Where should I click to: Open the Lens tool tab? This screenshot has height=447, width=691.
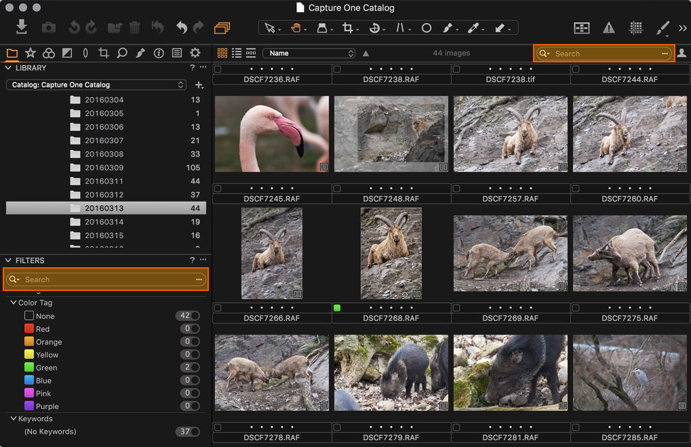tap(85, 54)
